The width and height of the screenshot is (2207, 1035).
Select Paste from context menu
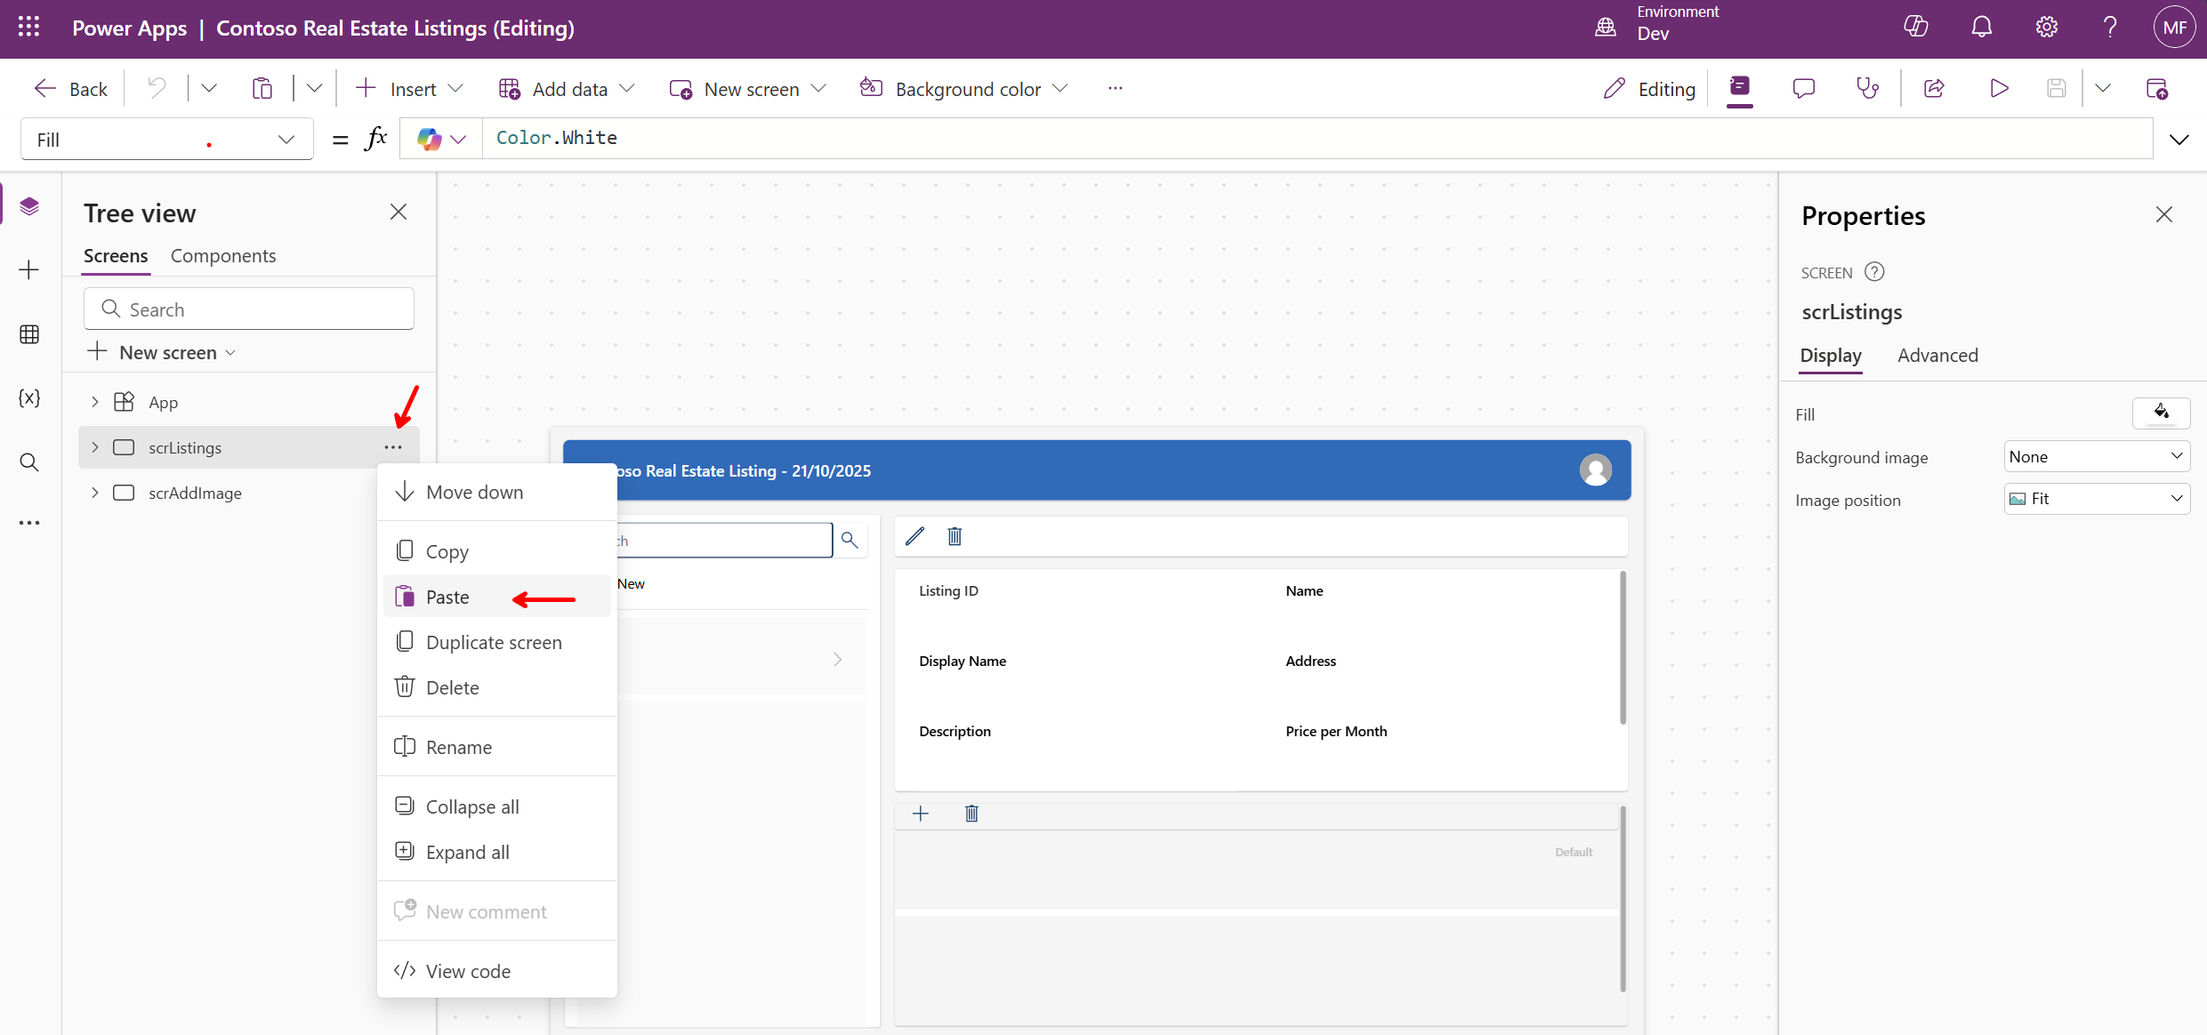(447, 597)
